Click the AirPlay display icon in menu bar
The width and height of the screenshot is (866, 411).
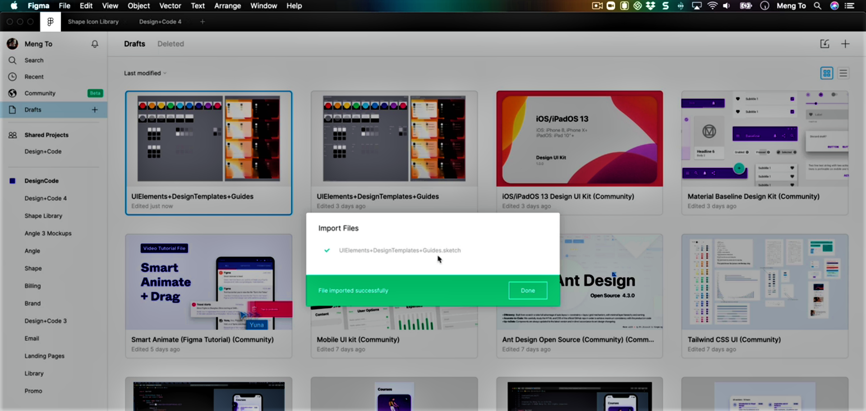(697, 6)
